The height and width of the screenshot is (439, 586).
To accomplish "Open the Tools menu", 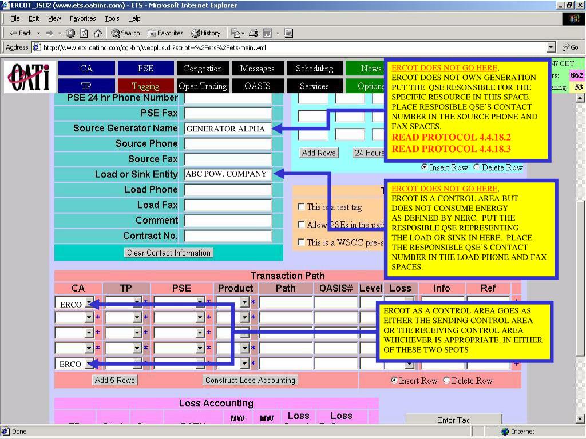I will (112, 18).
